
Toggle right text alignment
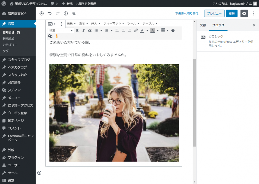[x=129, y=31]
